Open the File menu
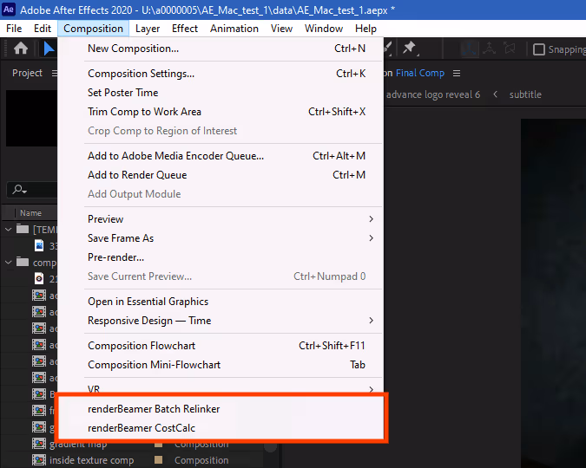This screenshot has height=468, width=586. point(14,29)
